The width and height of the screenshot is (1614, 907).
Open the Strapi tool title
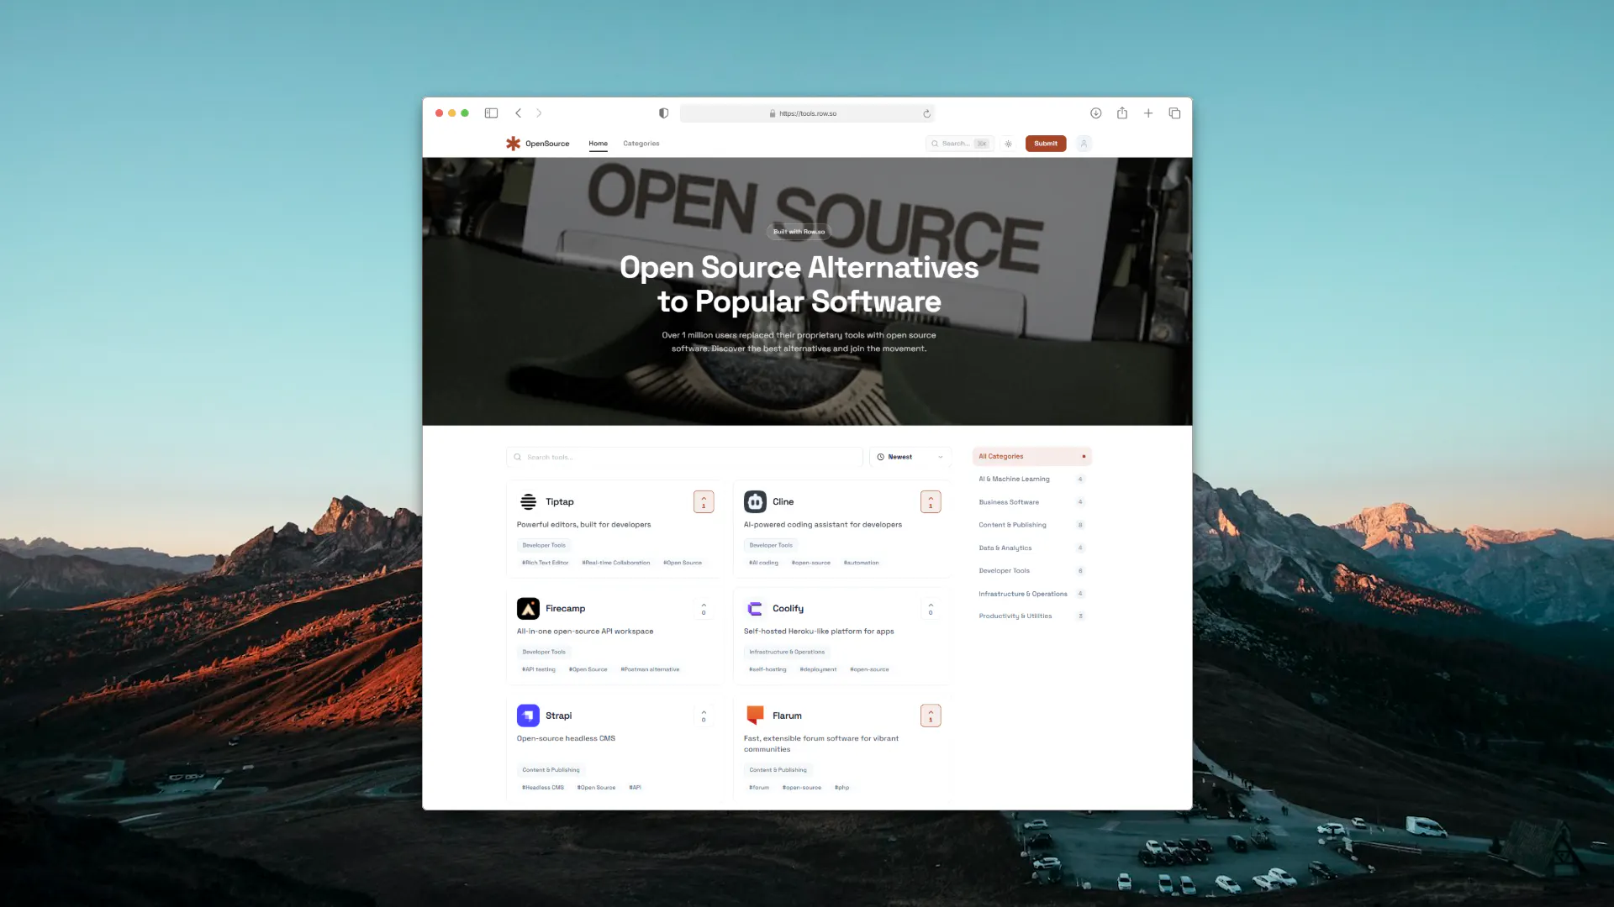tap(558, 716)
